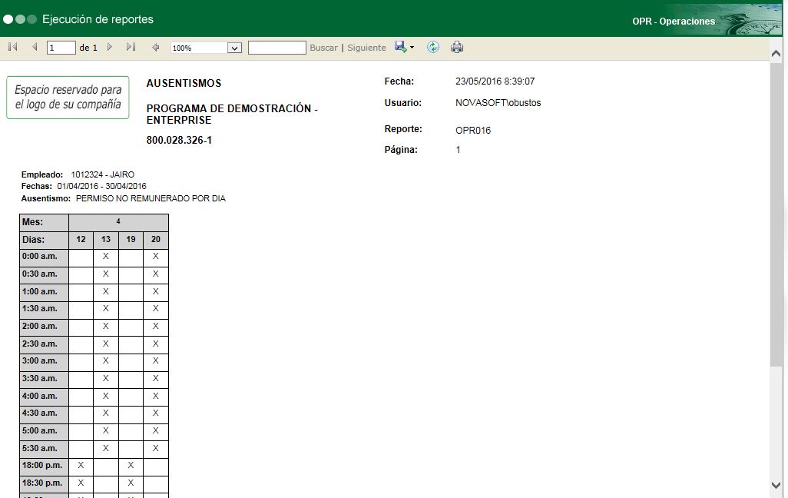Click the X in day 13 at 0:00 a.m.
Screen dimensions: 788x498
pyautogui.click(x=105, y=257)
